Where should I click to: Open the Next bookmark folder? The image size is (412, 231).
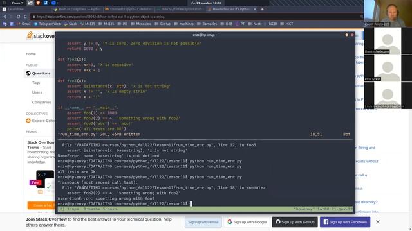[x=254, y=24]
